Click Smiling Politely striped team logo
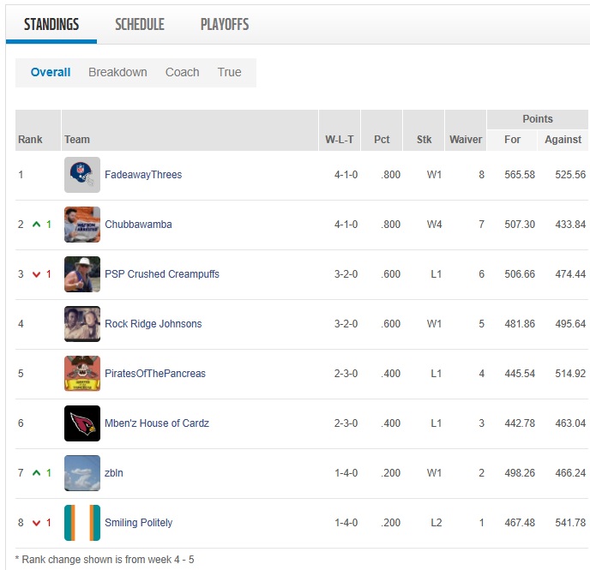 (82, 523)
